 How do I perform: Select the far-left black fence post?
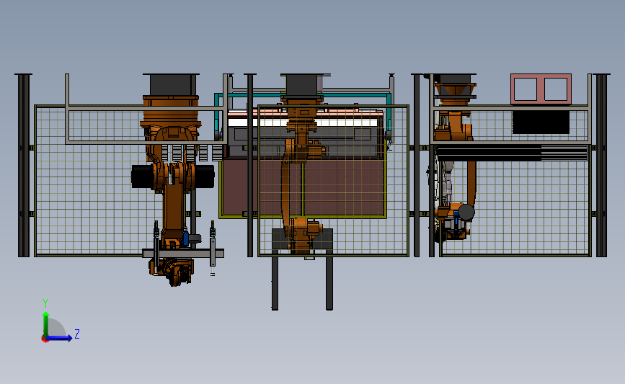[x=24, y=165]
